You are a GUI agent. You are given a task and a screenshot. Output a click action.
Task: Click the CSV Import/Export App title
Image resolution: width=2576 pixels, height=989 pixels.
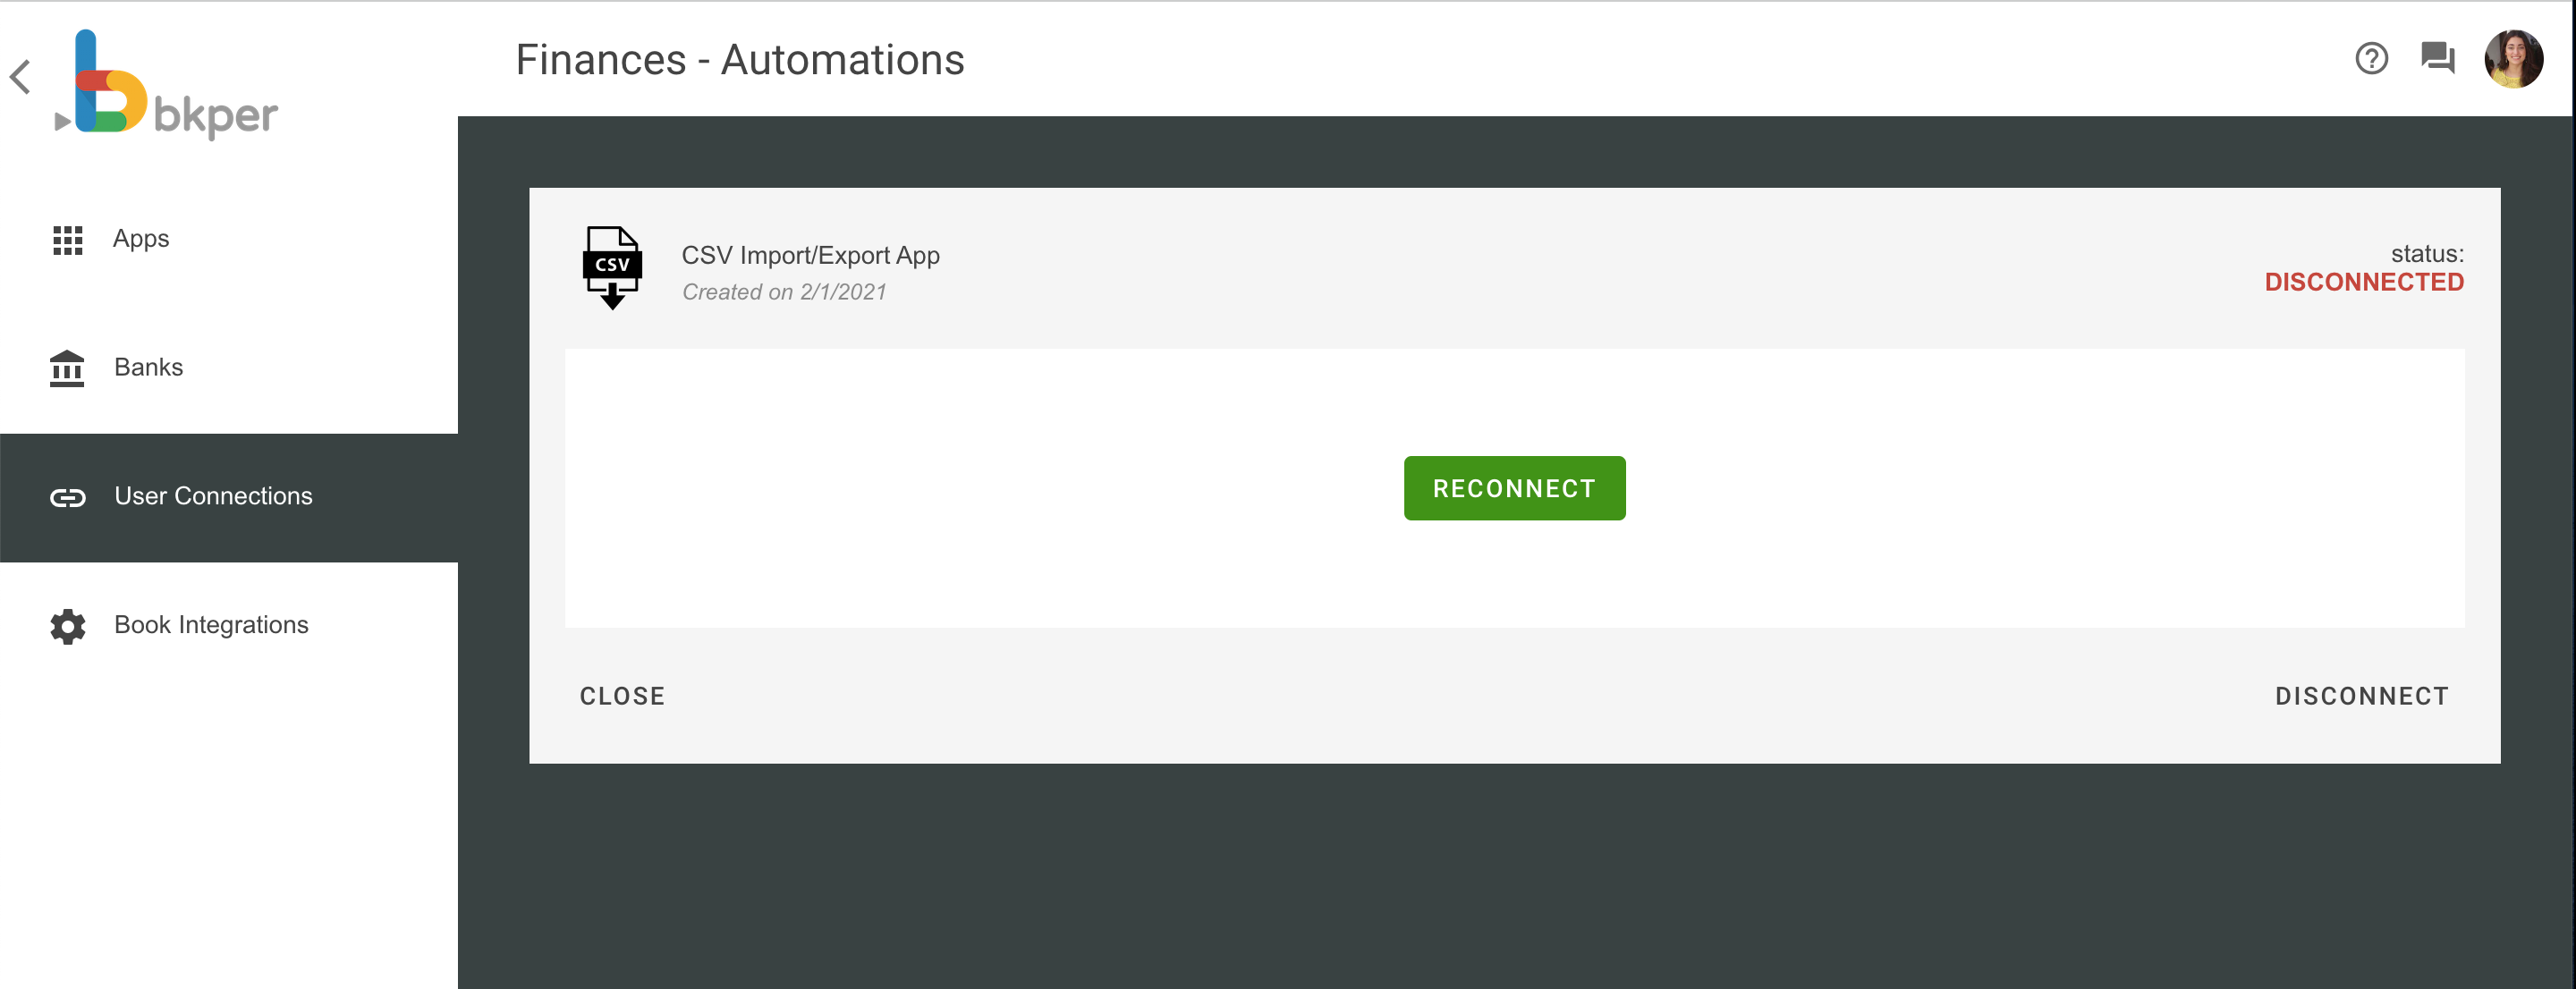click(x=810, y=255)
